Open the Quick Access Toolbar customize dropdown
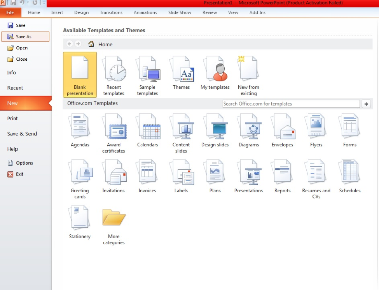Screen dimensions: 379x290 [44, 3]
